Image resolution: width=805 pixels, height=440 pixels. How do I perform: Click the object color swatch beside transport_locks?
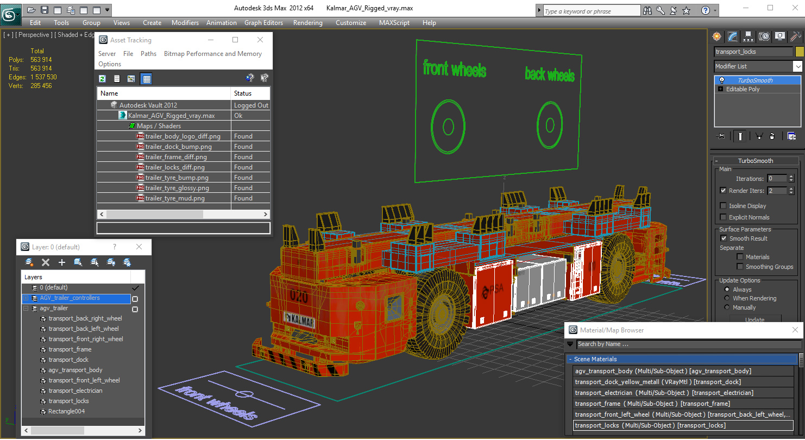(799, 52)
